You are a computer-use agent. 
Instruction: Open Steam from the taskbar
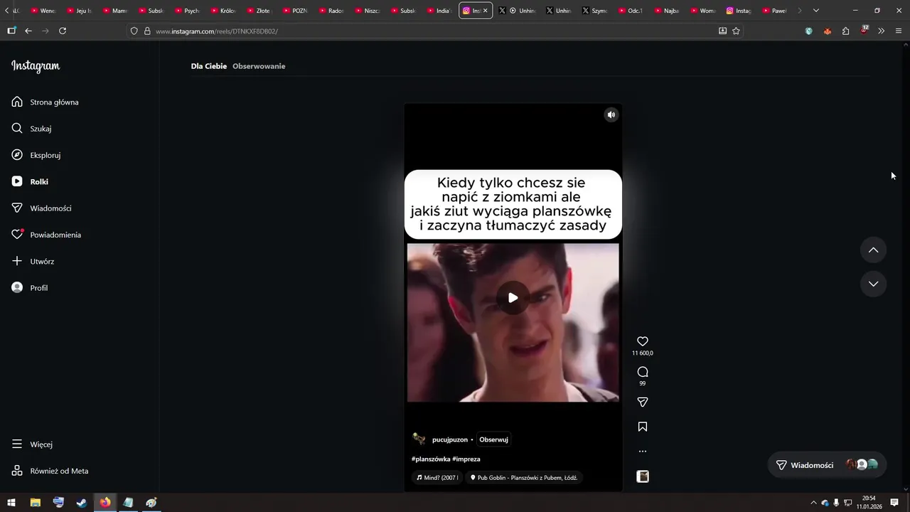82,503
